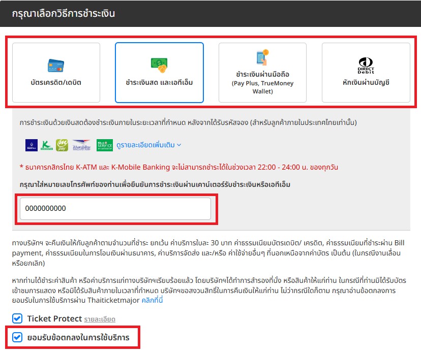This screenshot has width=421, height=355.
Task: Open Ticket Protect รายละเอียด details link
Action: point(100,319)
